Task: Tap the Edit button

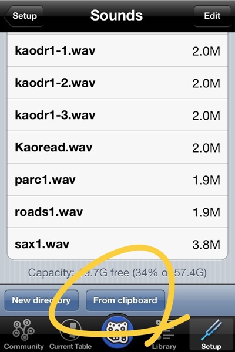Action: pyautogui.click(x=212, y=16)
